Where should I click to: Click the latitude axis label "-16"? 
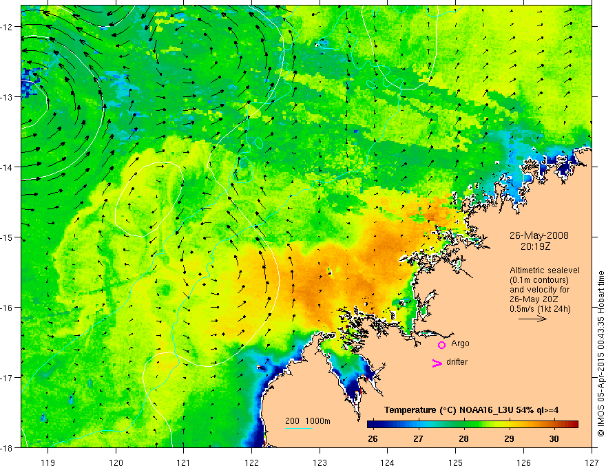click(x=8, y=308)
